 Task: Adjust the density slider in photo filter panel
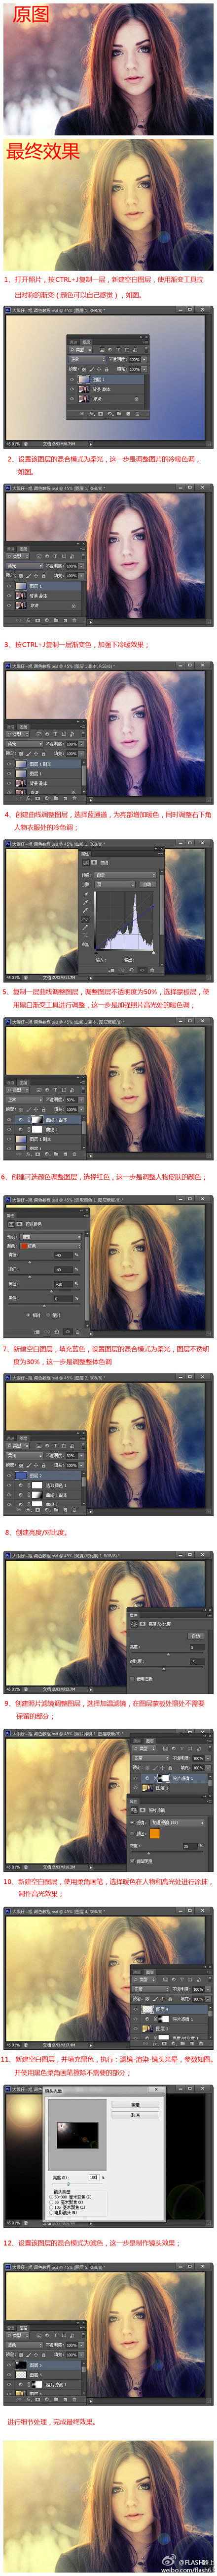(x=149, y=1855)
